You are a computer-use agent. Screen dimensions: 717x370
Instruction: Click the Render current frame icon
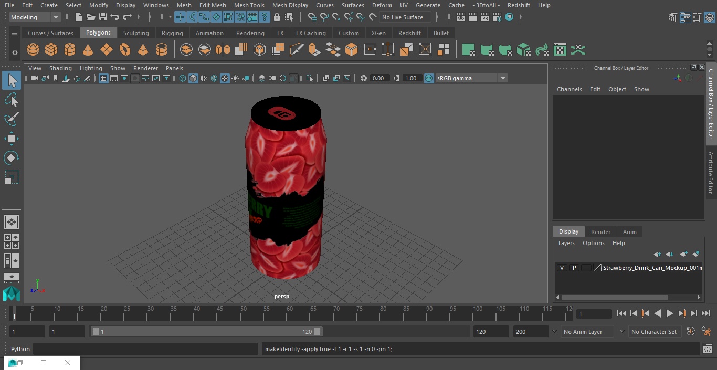[473, 17]
